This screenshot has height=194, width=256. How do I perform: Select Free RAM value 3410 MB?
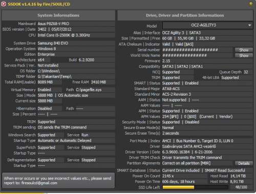tap(98, 82)
